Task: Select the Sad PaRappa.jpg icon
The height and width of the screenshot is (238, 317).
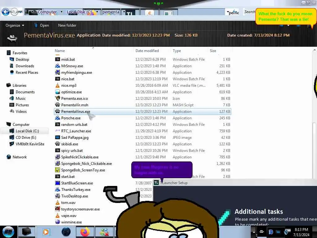Action: tap(58, 137)
